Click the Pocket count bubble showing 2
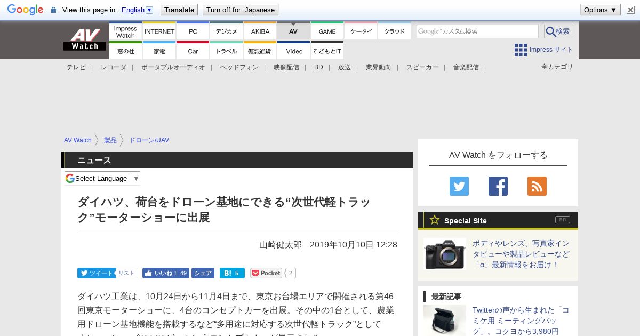 [291, 273]
